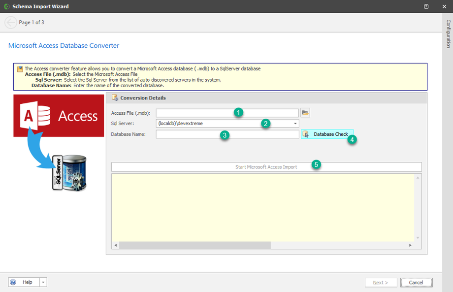The width and height of the screenshot is (453, 292).
Task: Click the yellow import log output area
Action: (263, 208)
